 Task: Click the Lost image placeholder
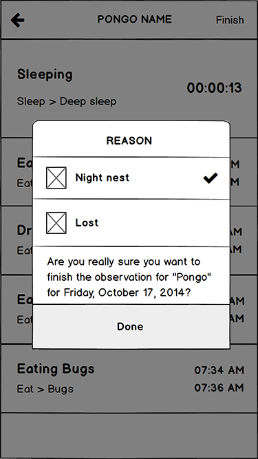[56, 223]
